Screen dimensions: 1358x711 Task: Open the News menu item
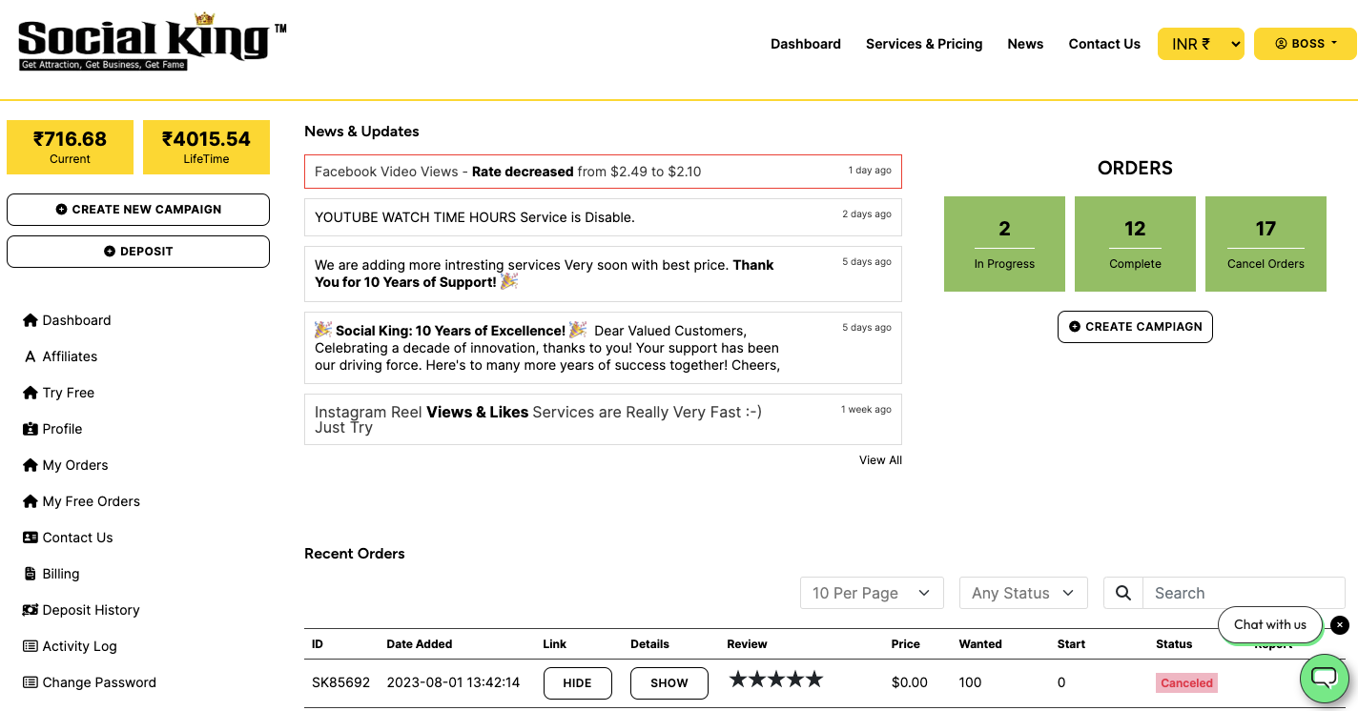(x=1025, y=44)
